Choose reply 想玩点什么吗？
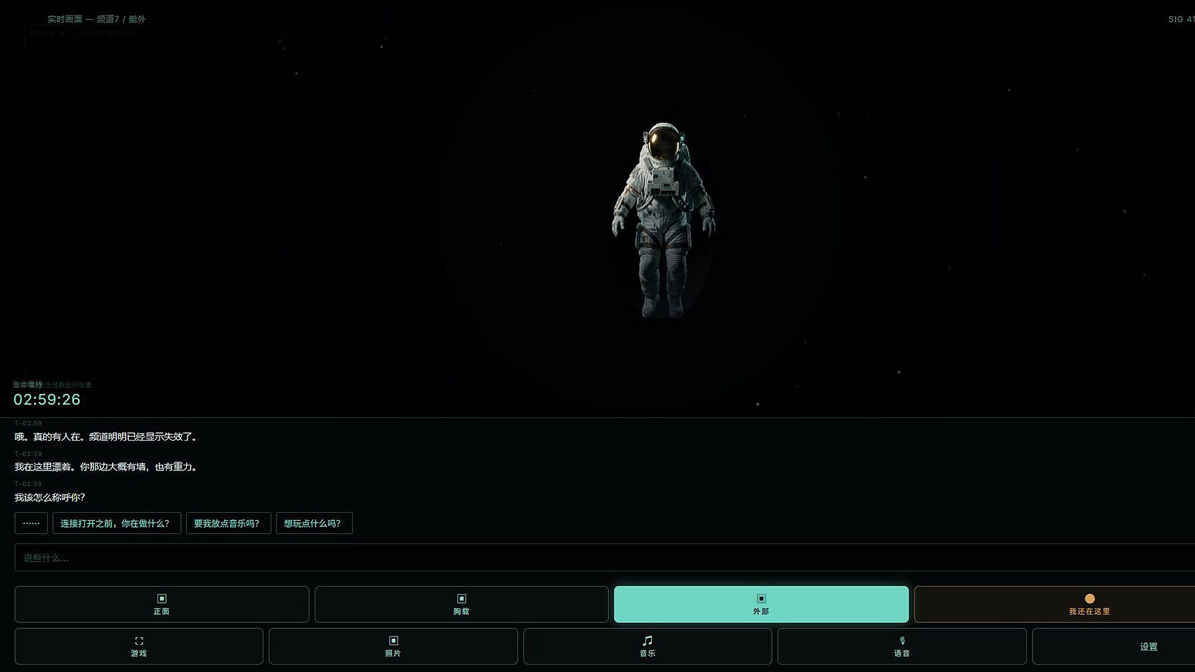The width and height of the screenshot is (1195, 672). [314, 523]
